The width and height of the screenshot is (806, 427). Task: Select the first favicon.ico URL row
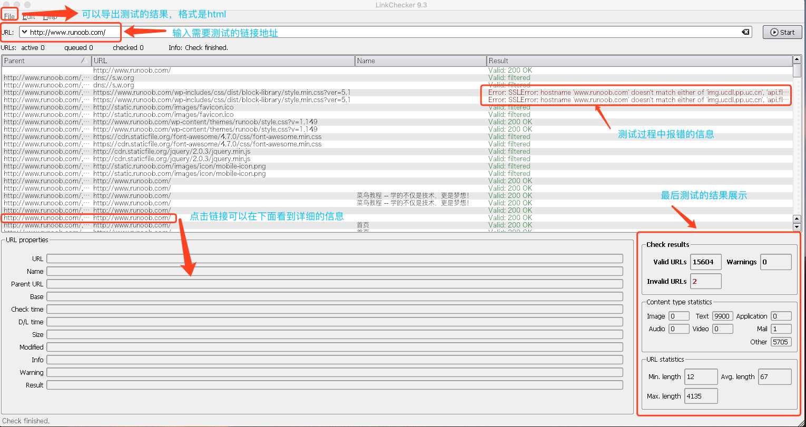point(397,107)
